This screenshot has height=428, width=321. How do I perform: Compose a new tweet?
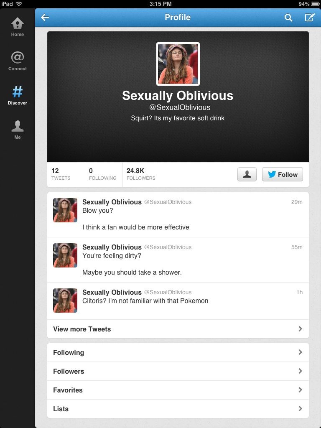(x=309, y=18)
